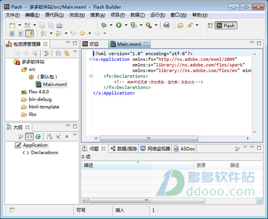Image resolution: width=268 pixels, height=219 pixels.
Task: Select the Flash perspective button
Action: point(226,25)
